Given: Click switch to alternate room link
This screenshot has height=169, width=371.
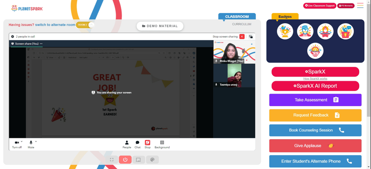Looking at the screenshot, I should [x=55, y=25].
